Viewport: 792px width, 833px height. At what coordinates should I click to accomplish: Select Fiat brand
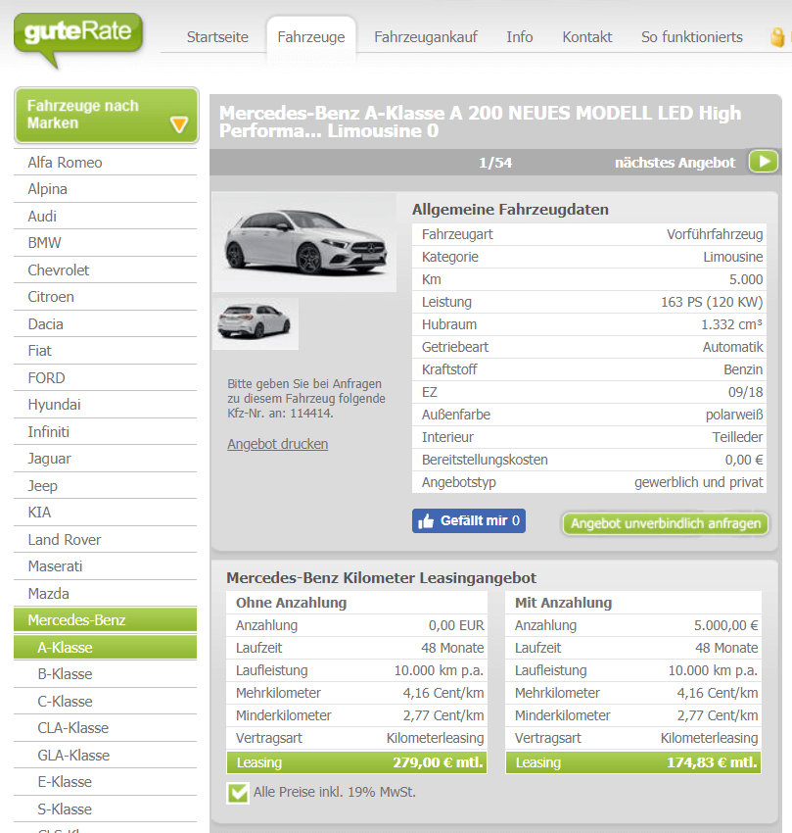[x=105, y=351]
